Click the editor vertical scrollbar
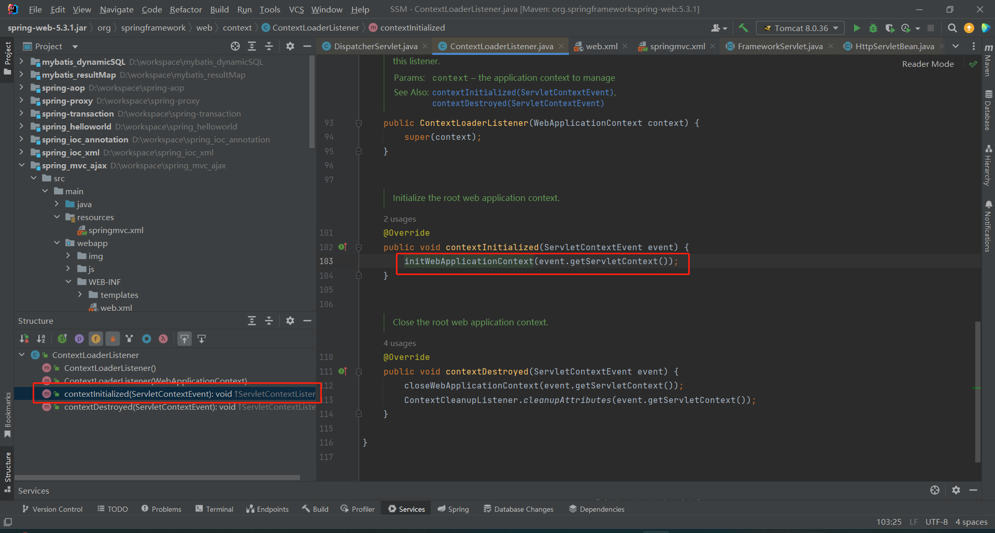The height and width of the screenshot is (533, 995). click(x=977, y=391)
